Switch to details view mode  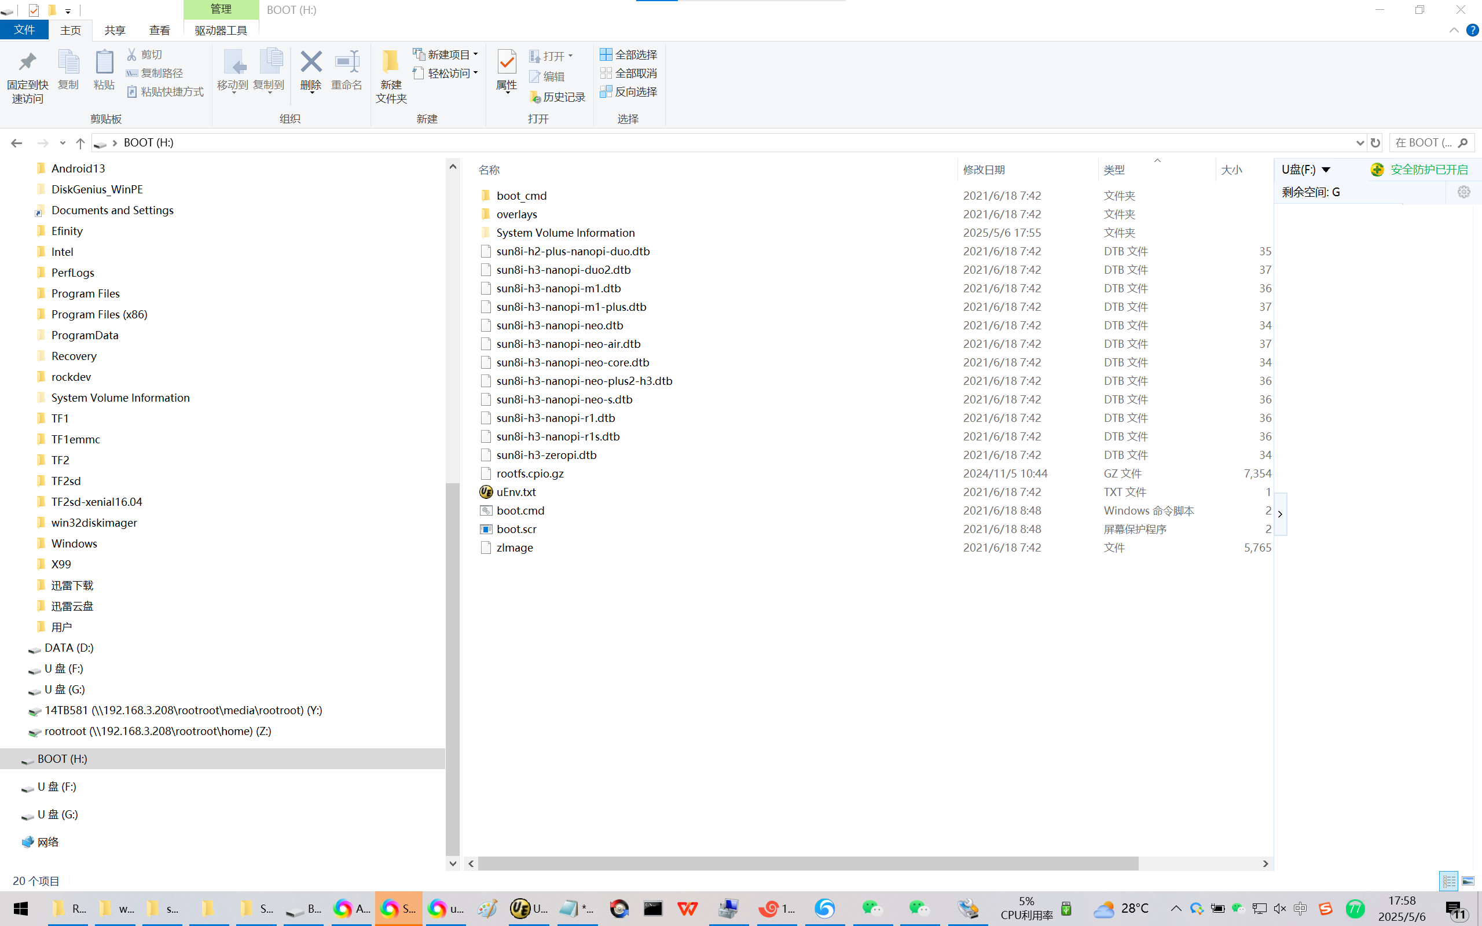pos(1449,881)
